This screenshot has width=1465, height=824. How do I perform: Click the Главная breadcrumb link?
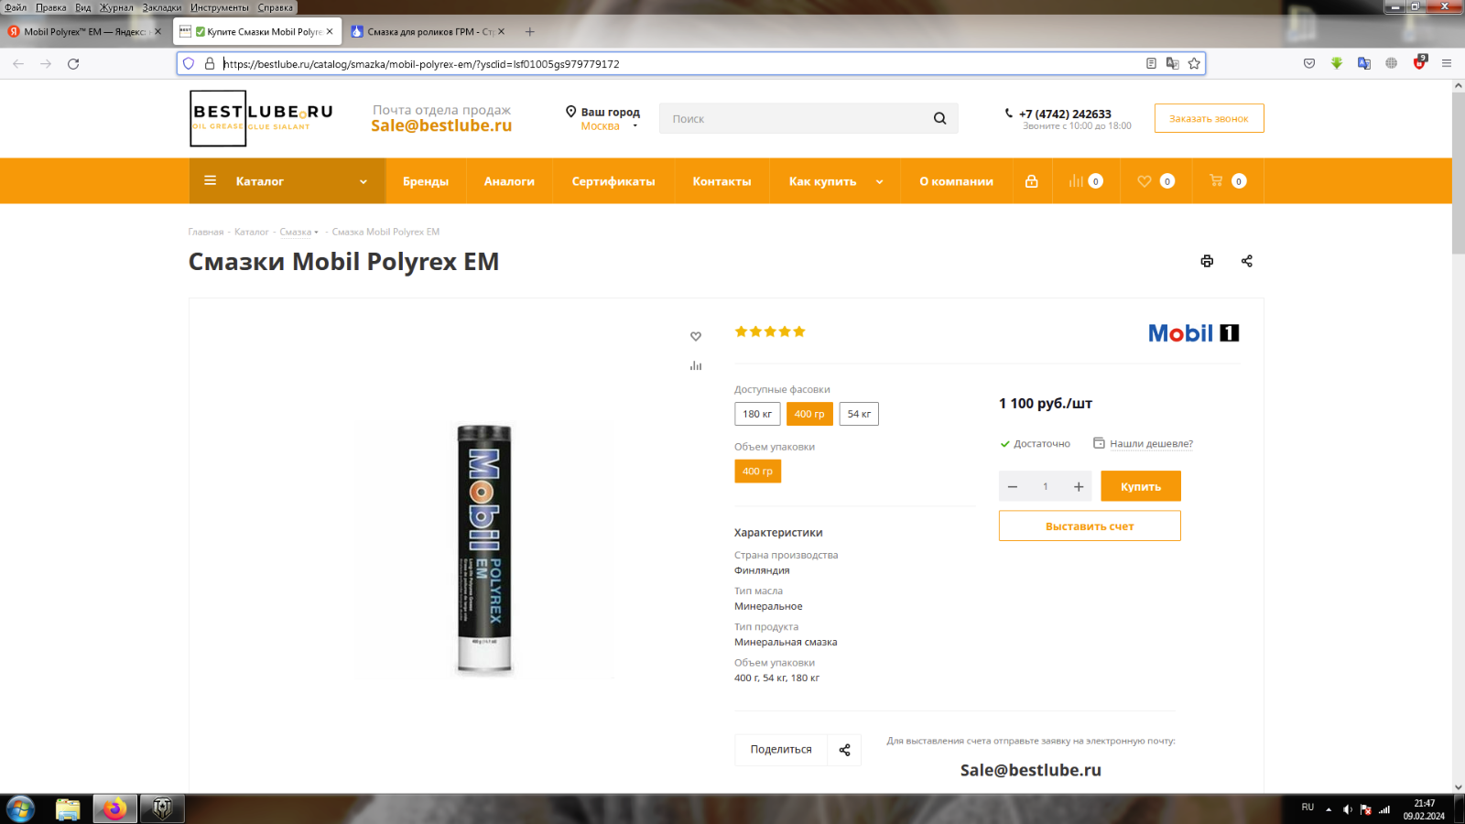pyautogui.click(x=206, y=232)
